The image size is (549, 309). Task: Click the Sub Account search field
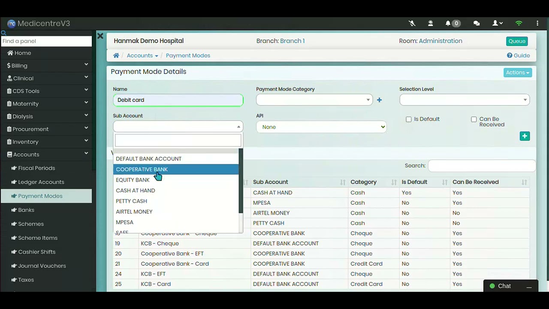tap(178, 140)
